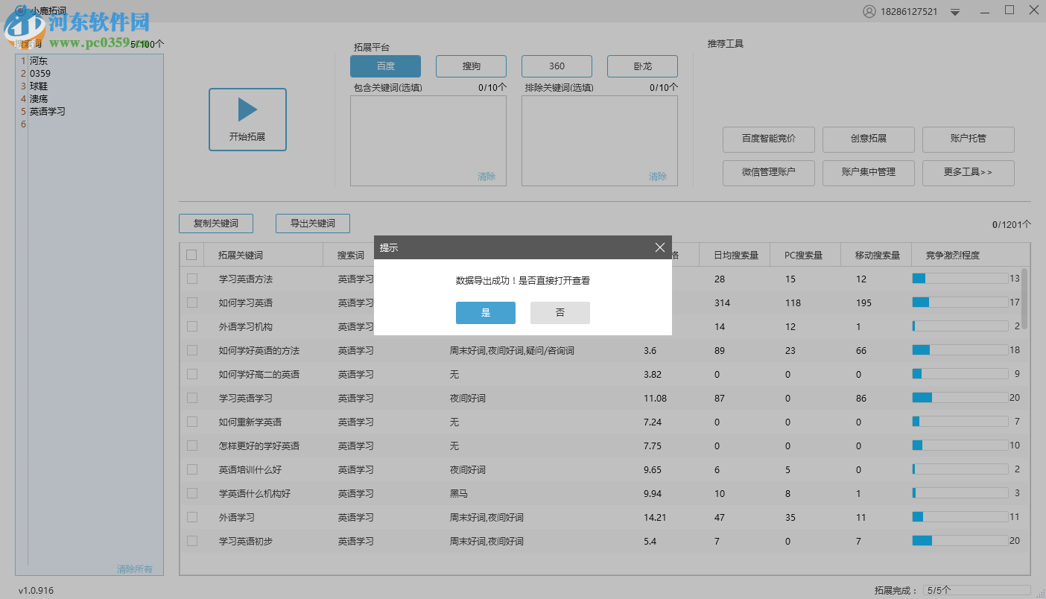Check the checkbox for 学习英语方法 row
Viewport: 1046px width, 599px height.
coord(191,279)
